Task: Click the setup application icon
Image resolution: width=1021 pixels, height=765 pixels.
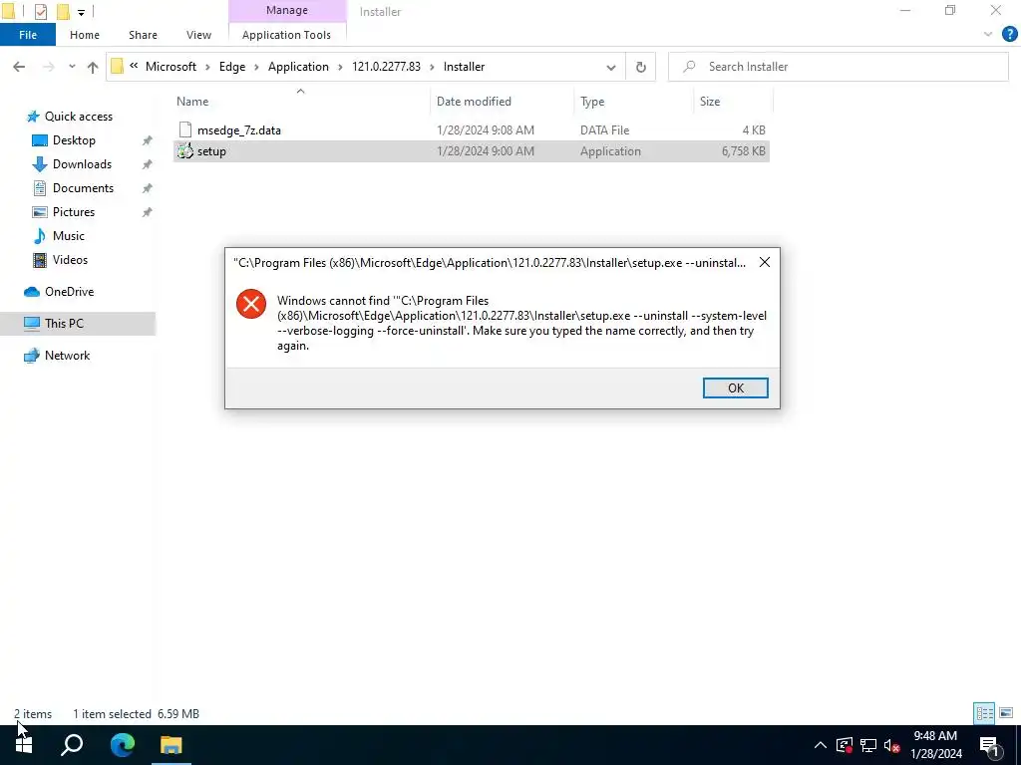Action: pos(184,151)
